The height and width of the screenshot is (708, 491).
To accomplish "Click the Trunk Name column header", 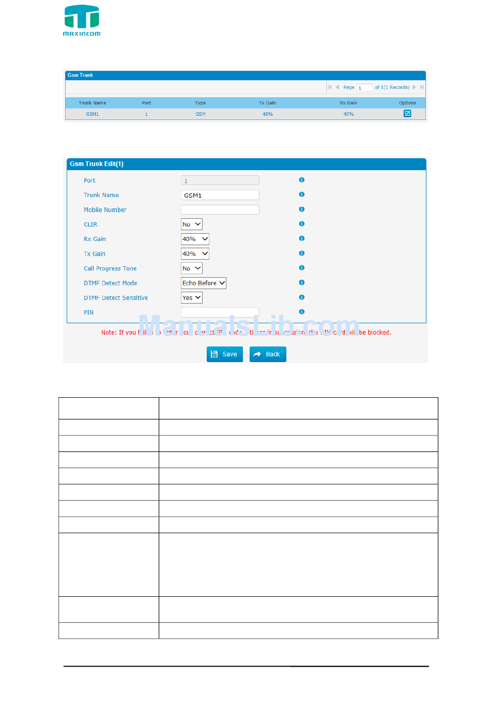I will pos(93,103).
